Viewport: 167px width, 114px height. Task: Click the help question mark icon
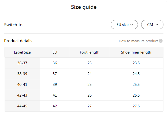coord(161,41)
